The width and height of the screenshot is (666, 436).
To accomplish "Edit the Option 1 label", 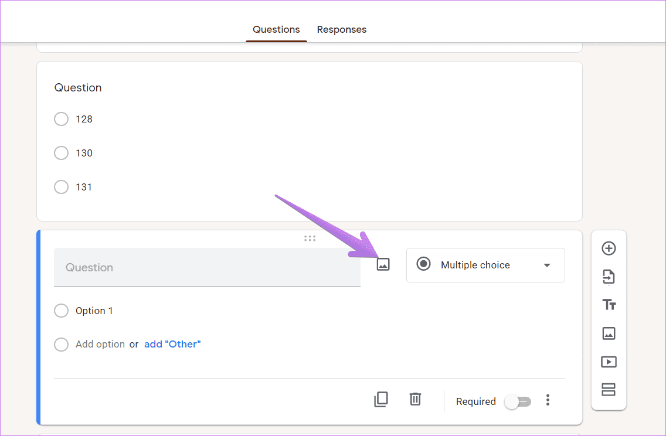I will pos(94,311).
